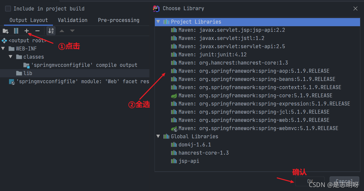Select spring-webmvc:5.1.9.RELEASE library text
This screenshot has height=191, width=364.
click(x=258, y=128)
